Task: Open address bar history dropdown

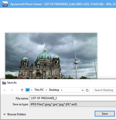Action: [x=82, y=90]
